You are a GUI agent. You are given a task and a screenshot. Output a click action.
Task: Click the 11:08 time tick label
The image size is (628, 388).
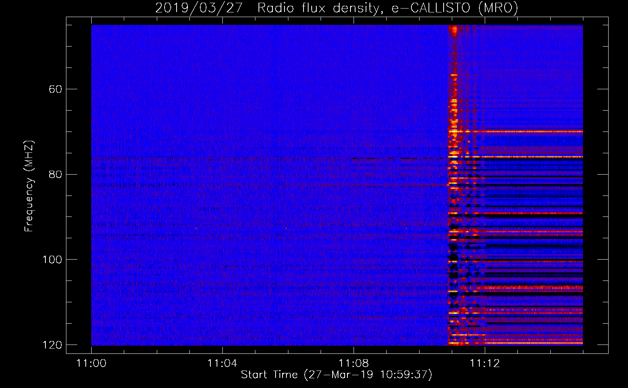354,364
